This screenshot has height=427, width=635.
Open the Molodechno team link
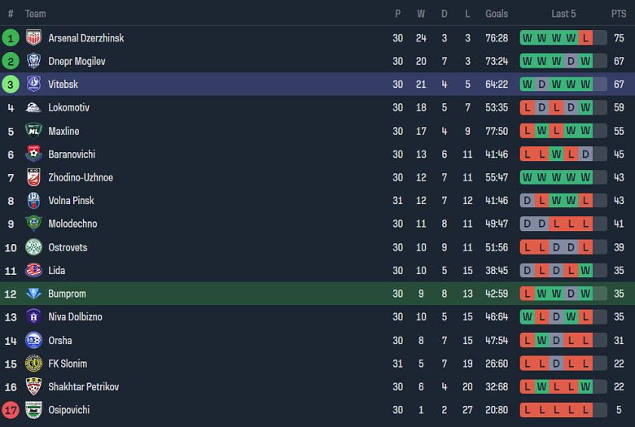[72, 224]
